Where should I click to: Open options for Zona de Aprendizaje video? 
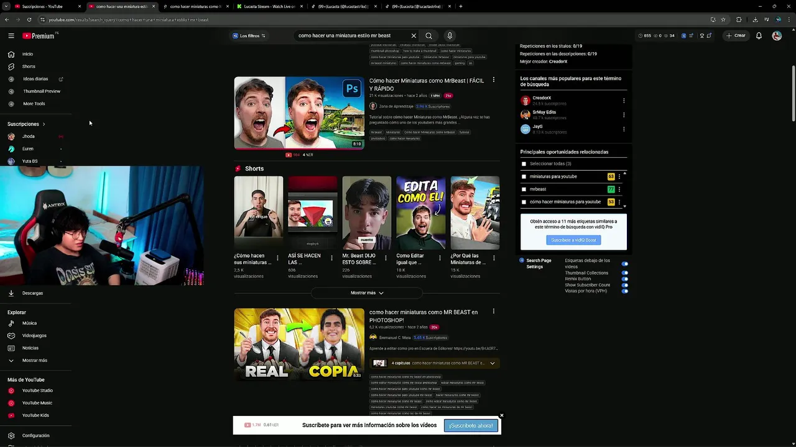(x=494, y=80)
